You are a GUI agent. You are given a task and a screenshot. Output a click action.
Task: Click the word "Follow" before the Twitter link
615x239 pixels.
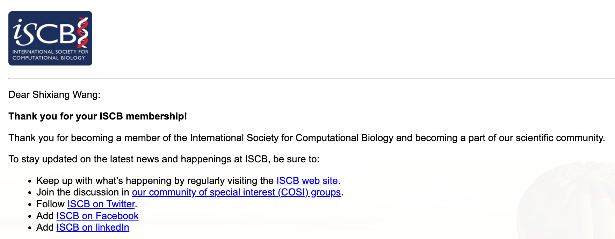[x=50, y=204]
